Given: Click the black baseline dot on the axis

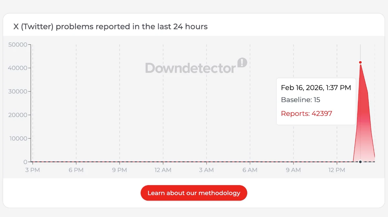Looking at the screenshot, I should pos(360,162).
